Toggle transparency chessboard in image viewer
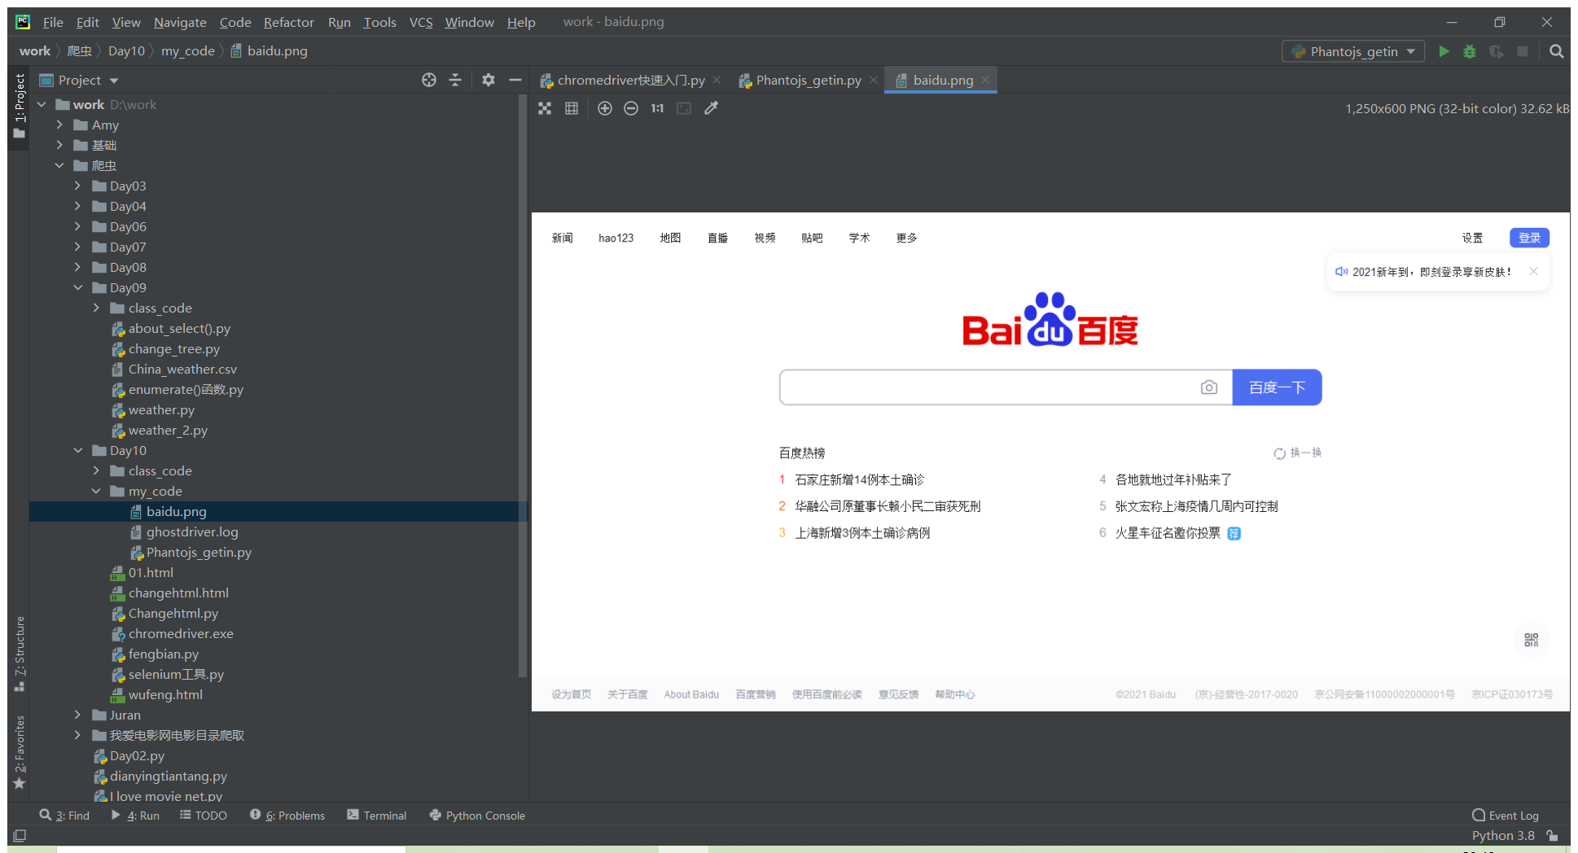The width and height of the screenshot is (1578, 853). coord(545,108)
